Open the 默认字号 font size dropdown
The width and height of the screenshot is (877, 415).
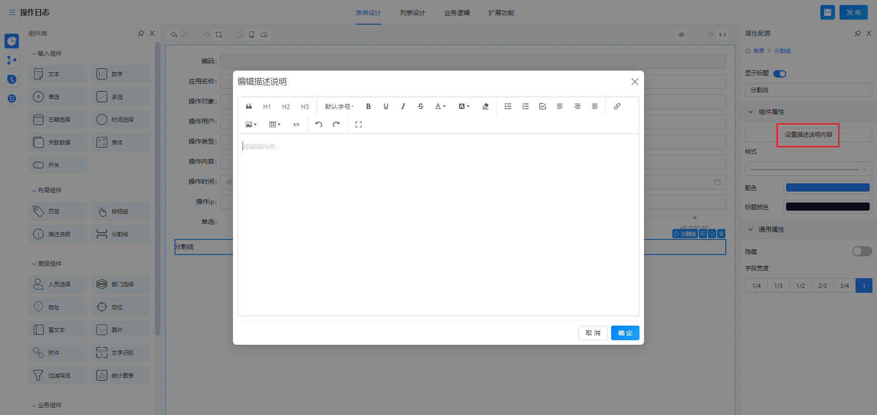click(339, 106)
